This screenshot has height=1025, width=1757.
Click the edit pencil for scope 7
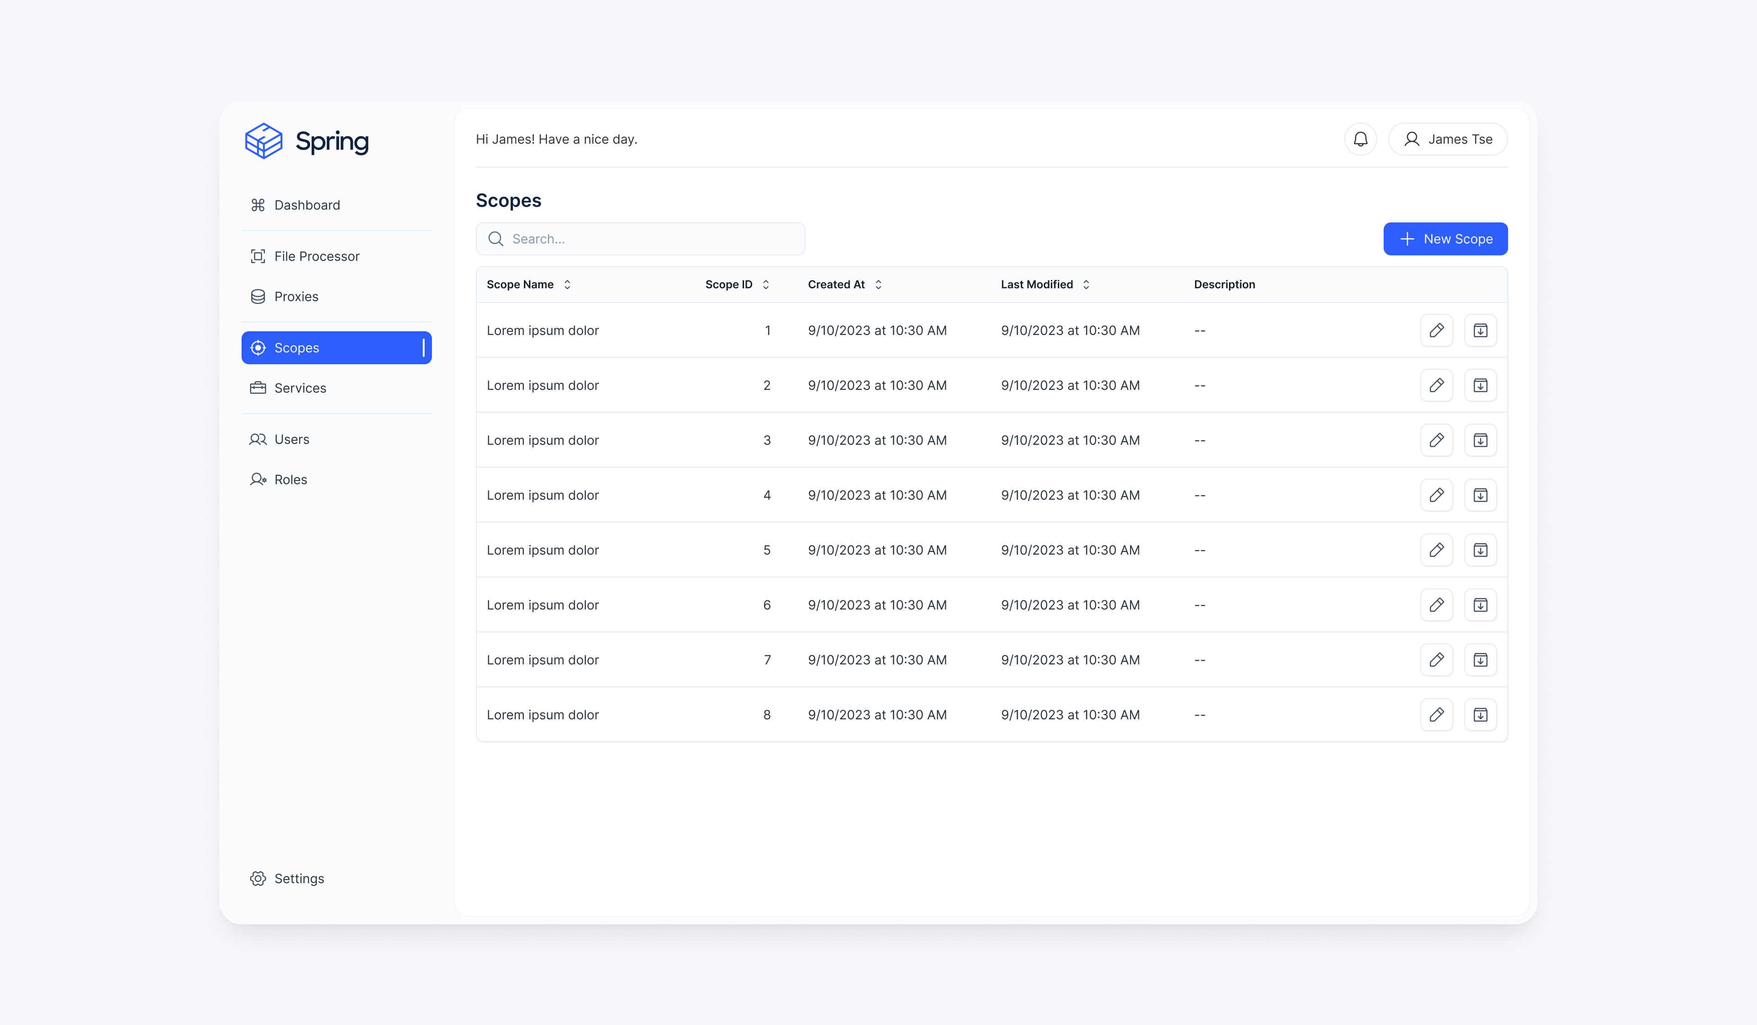click(1436, 660)
